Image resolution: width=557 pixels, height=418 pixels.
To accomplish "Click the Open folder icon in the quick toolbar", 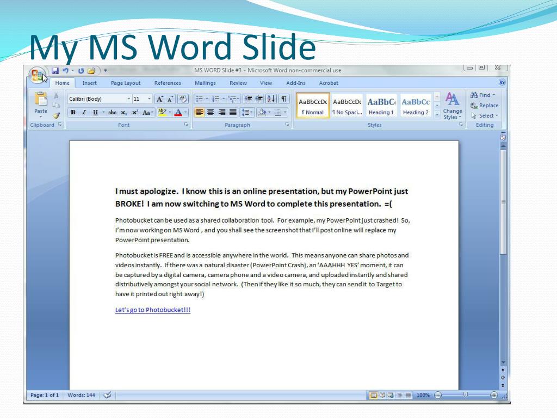I will click(x=91, y=71).
